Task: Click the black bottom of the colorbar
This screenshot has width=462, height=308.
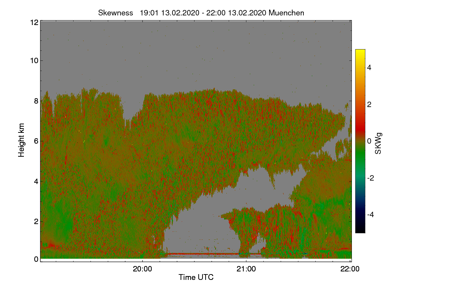Action: pyautogui.click(x=360, y=230)
